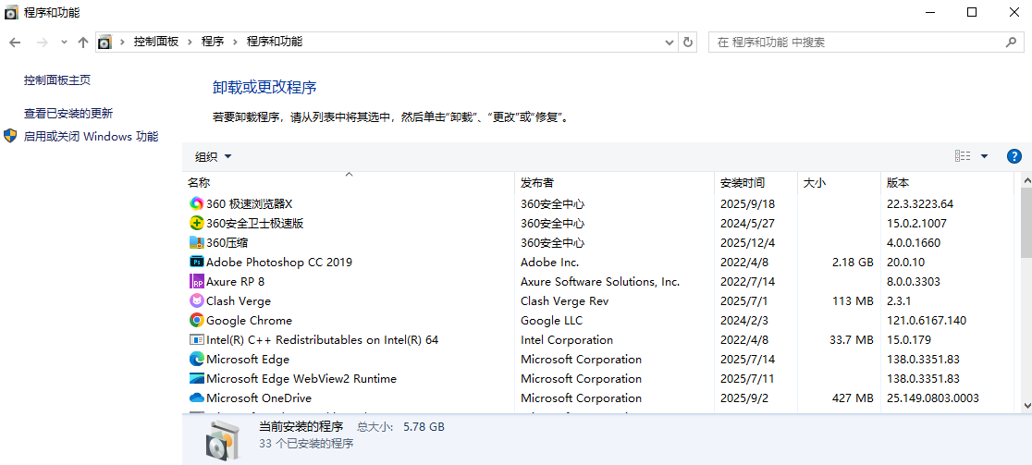Viewport: 1032px width, 465px height.
Task: Click the 33 个已安装的程序 status text
Action: 306,444
